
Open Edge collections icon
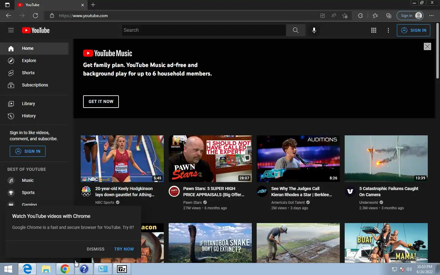tap(388, 16)
